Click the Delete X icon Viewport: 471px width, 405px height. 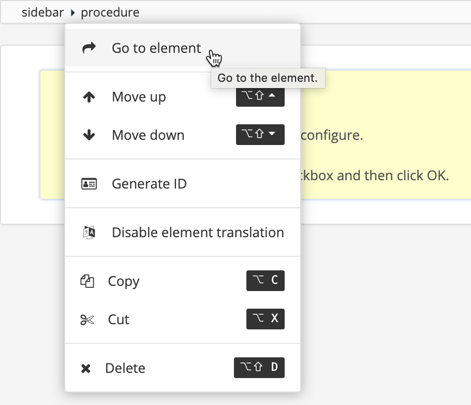(87, 368)
